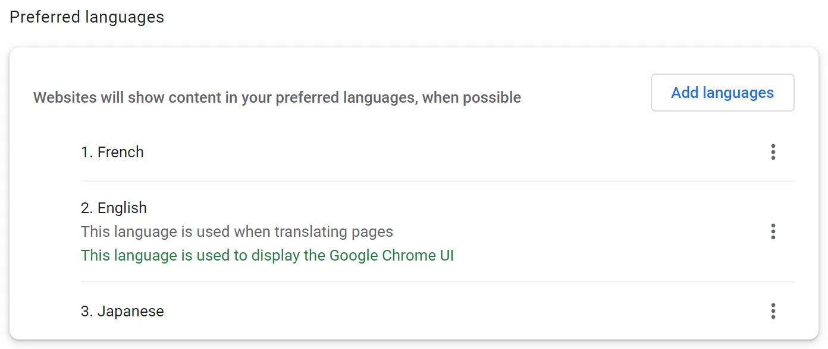The image size is (828, 349).
Task: Click the word "Preferred" in the heading
Action: (45, 17)
